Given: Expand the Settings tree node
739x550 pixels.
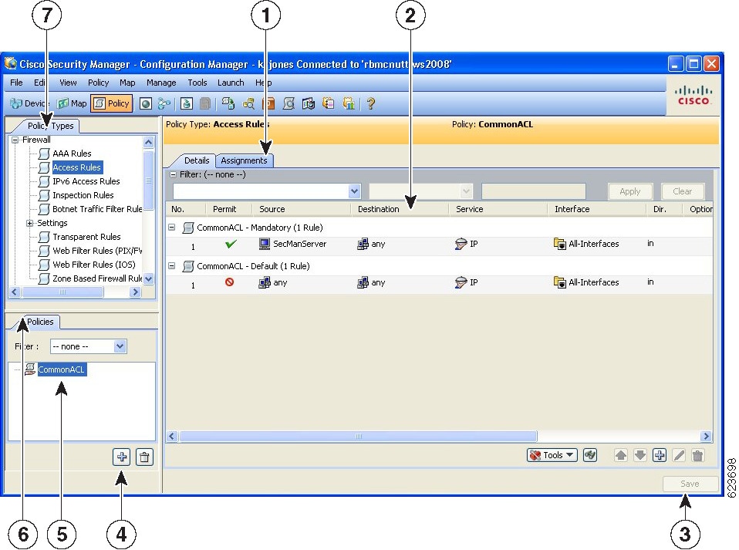Looking at the screenshot, I should coord(29,223).
